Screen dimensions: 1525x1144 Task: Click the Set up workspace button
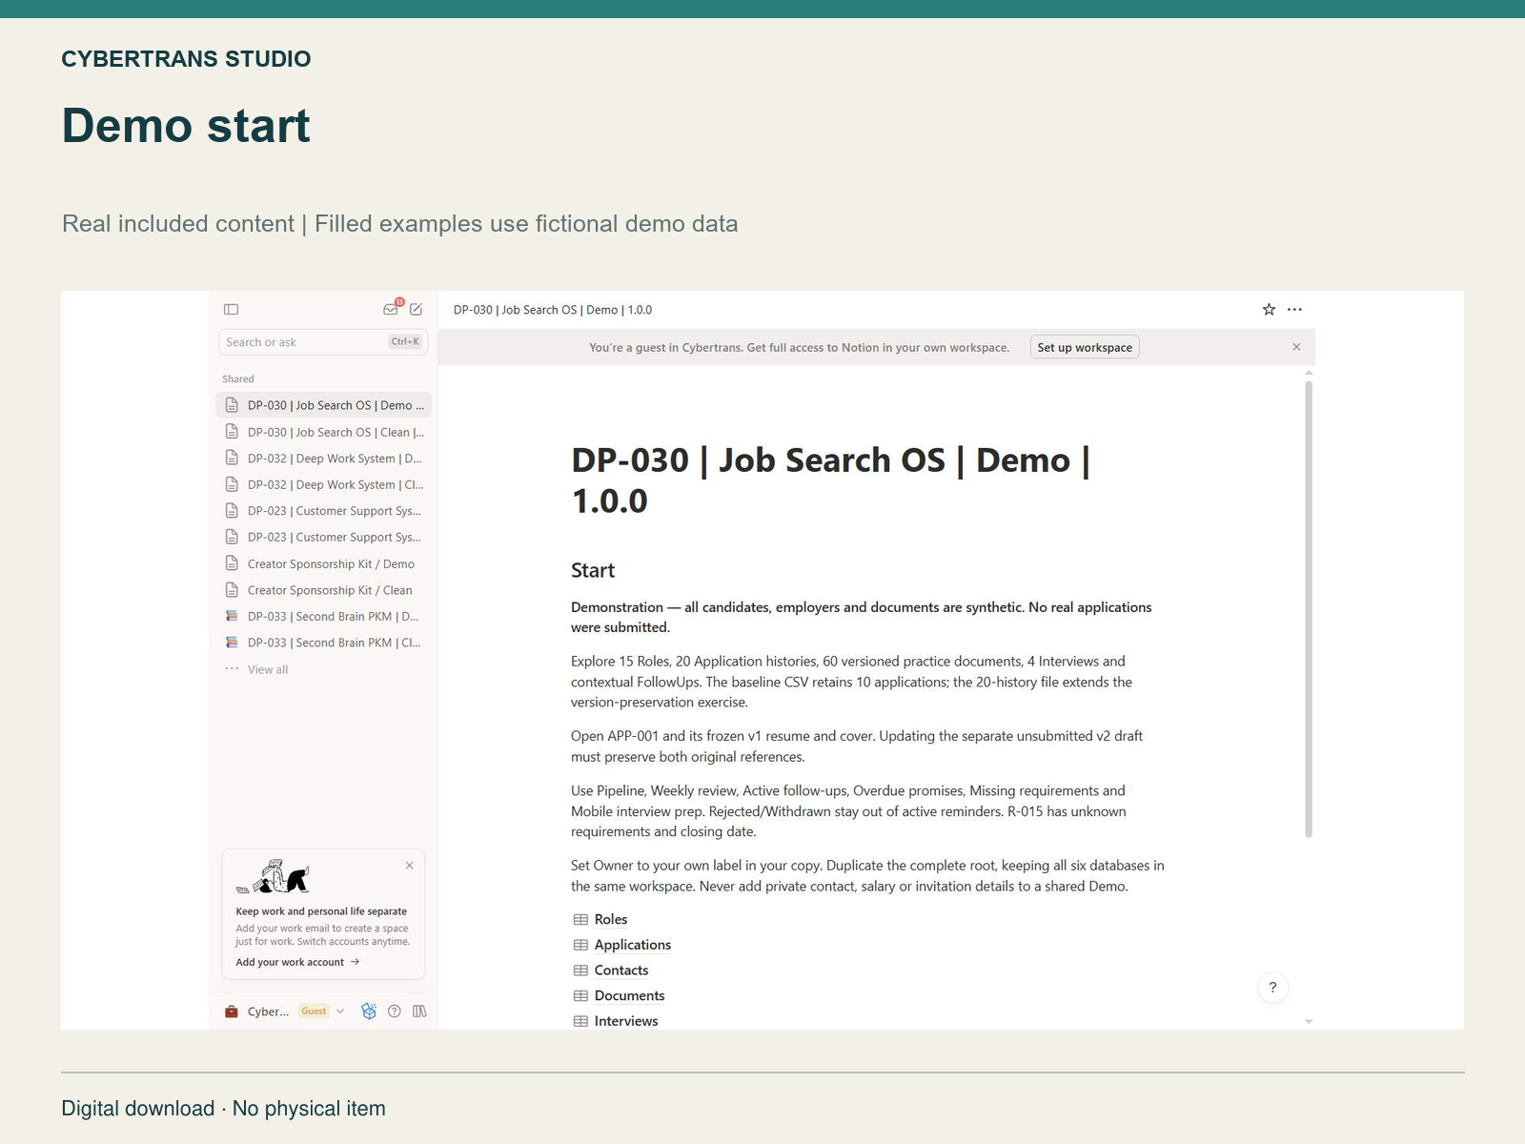click(x=1085, y=347)
